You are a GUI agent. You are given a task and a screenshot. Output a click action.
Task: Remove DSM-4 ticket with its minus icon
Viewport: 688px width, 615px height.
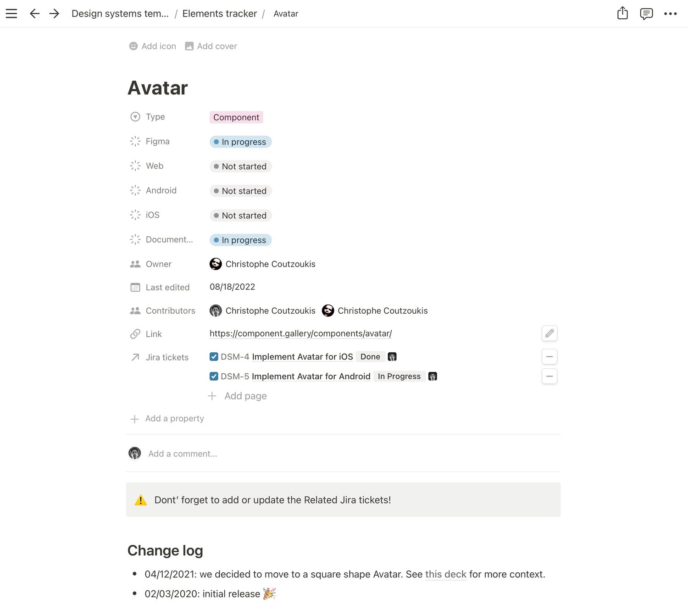click(549, 356)
